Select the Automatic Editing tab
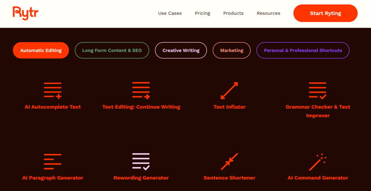This screenshot has height=191, width=371. pos(41,50)
